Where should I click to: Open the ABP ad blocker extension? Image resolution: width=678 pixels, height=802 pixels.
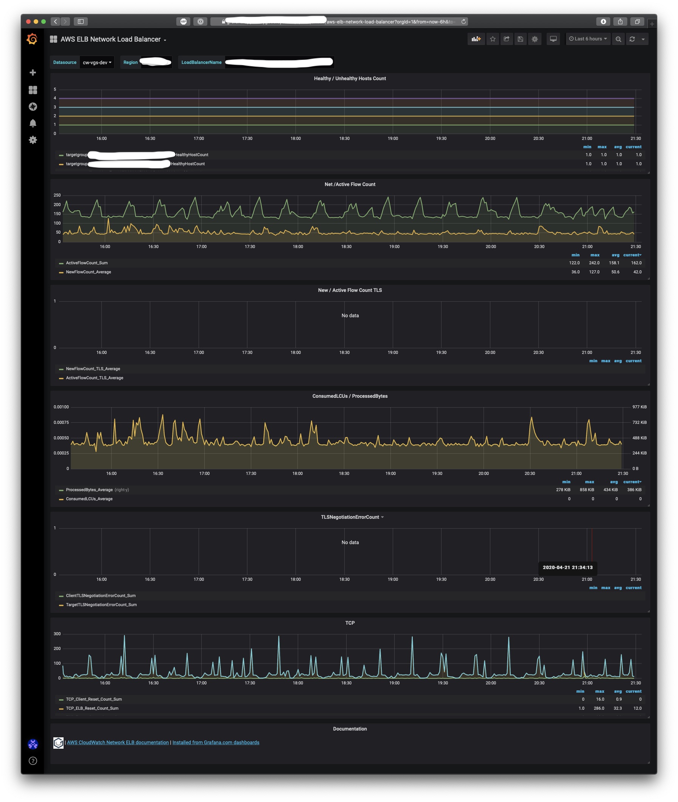click(x=183, y=22)
